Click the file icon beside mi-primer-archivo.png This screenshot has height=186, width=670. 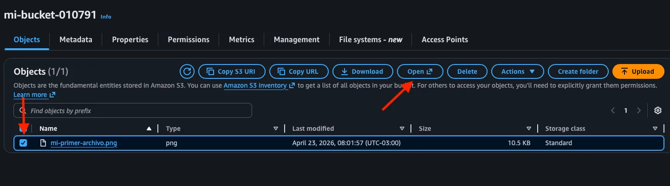pyautogui.click(x=43, y=143)
